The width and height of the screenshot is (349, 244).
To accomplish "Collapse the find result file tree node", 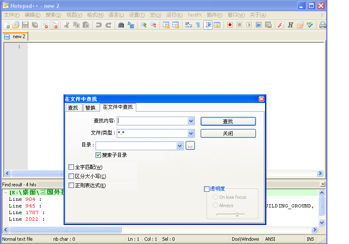I will (x=5, y=193).
